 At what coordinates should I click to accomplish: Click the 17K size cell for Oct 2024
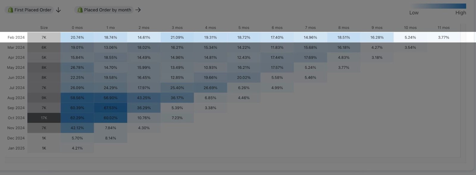click(x=44, y=118)
